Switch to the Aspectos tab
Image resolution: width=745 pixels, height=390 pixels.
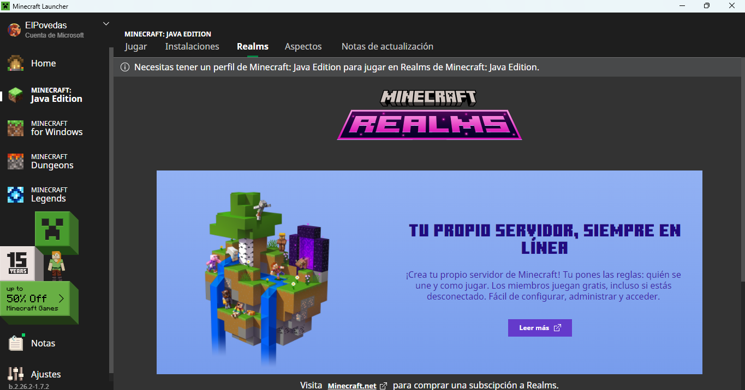[x=303, y=46]
